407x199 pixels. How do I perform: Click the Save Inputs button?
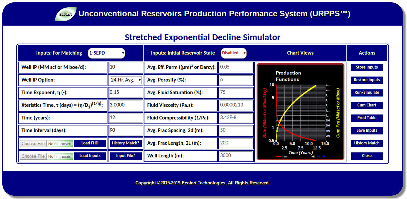point(367,130)
